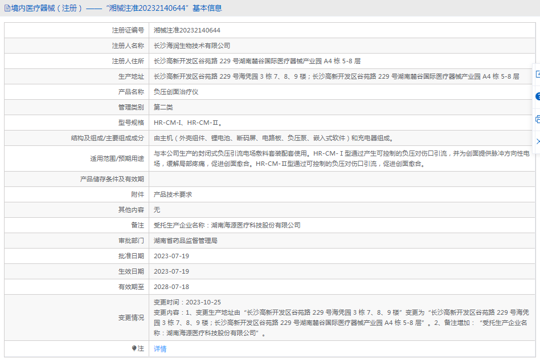Open the blue help question-mark icon at right edge
The height and width of the screenshot is (362, 540).
538,96
